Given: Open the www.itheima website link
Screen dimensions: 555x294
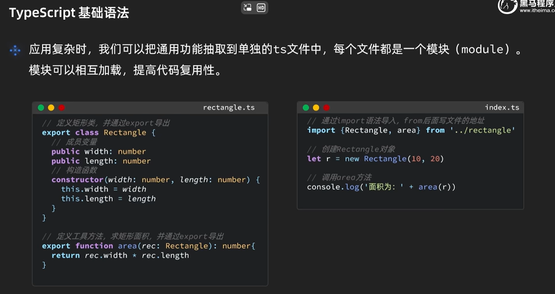Looking at the screenshot, I should 537,11.
